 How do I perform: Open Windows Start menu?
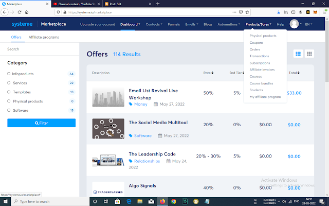point(5,201)
